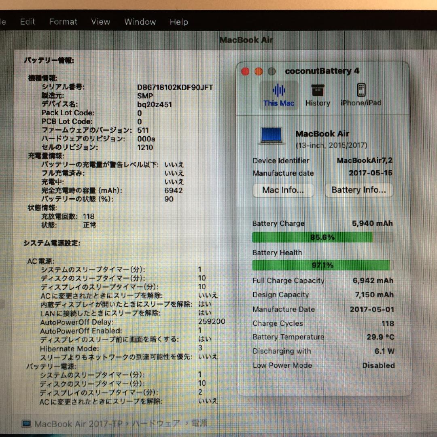Select MacBook Air 2017-TP in the path bar
The height and width of the screenshot is (437, 437).
click(78, 424)
